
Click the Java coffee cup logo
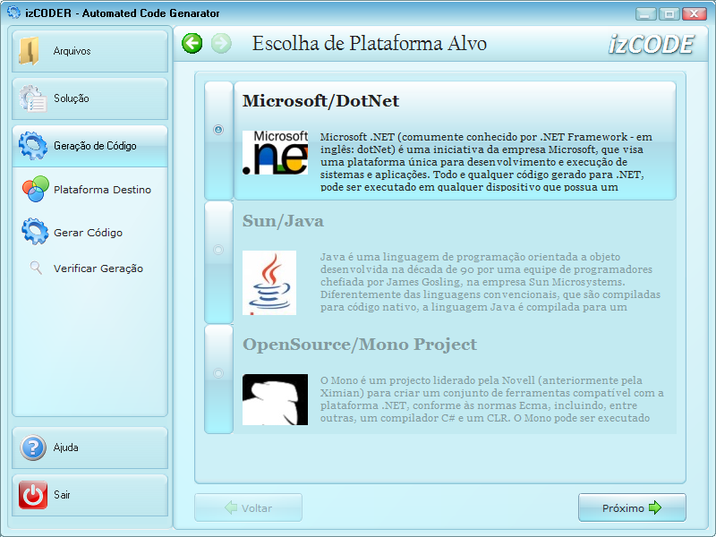coord(269,283)
